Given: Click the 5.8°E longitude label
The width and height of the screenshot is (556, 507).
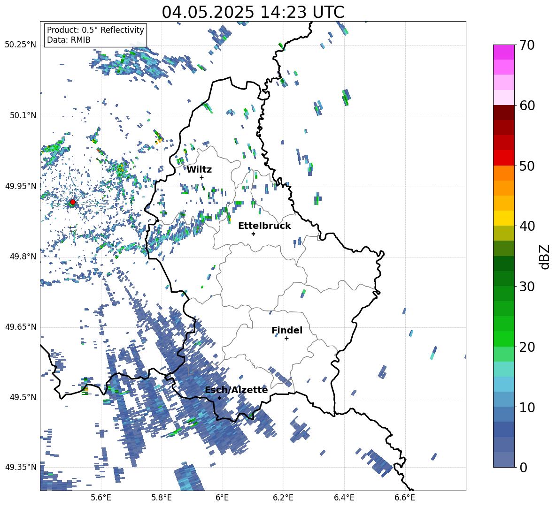Looking at the screenshot, I should [x=162, y=498].
